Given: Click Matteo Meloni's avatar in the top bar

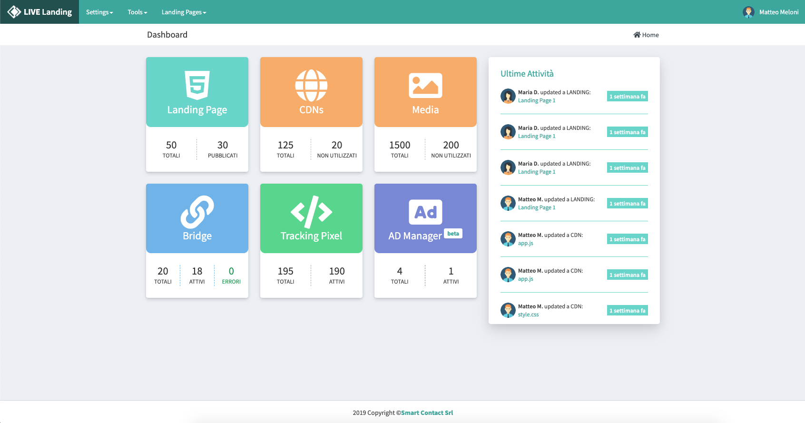Looking at the screenshot, I should 748,12.
